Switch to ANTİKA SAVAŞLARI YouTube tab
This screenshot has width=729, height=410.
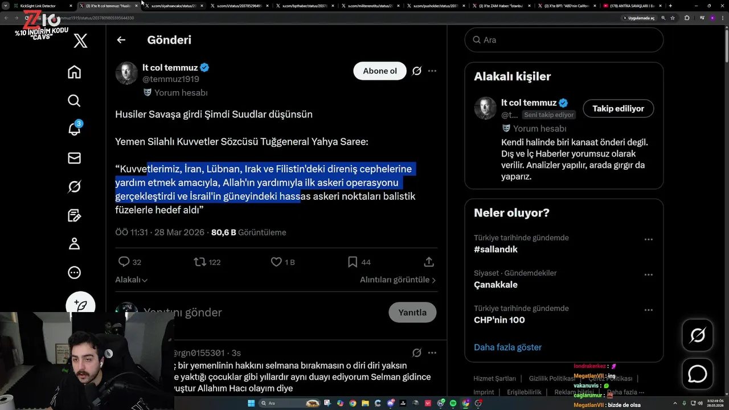point(632,6)
